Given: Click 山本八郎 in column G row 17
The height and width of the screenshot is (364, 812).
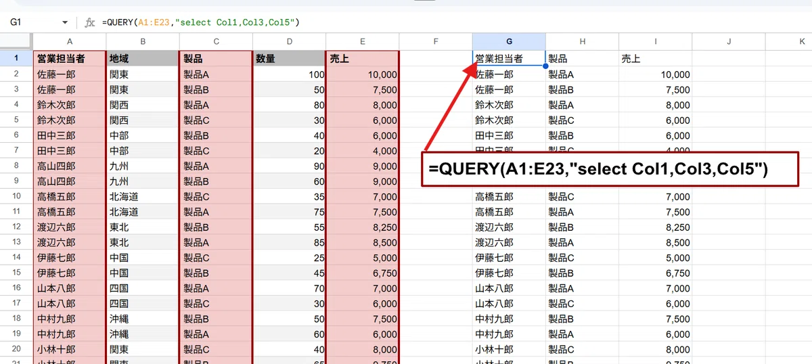Looking at the screenshot, I should [509, 304].
